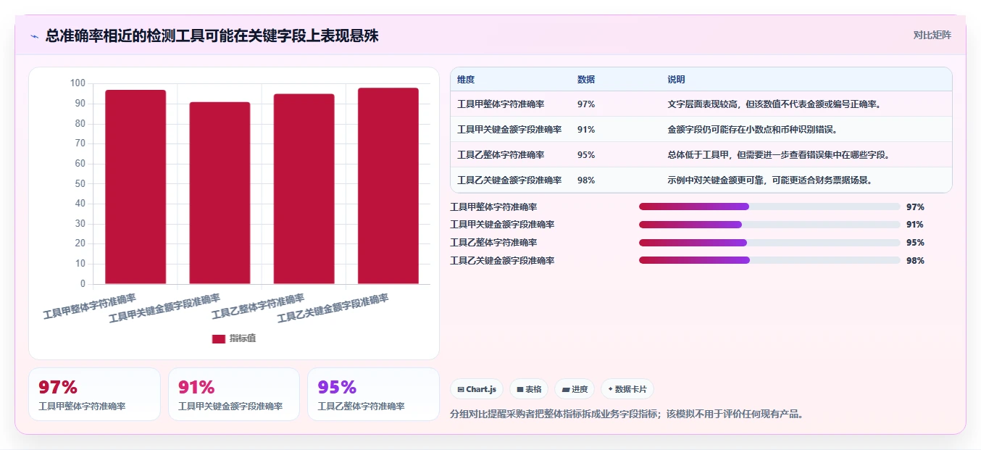Click table row cell 工具乙关键金额字段准确率
This screenshot has width=981, height=450.
(509, 180)
